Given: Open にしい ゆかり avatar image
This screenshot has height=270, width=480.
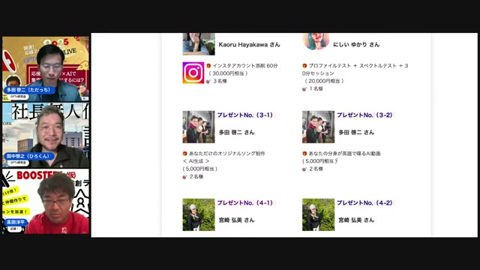Looking at the screenshot, I should [316, 41].
